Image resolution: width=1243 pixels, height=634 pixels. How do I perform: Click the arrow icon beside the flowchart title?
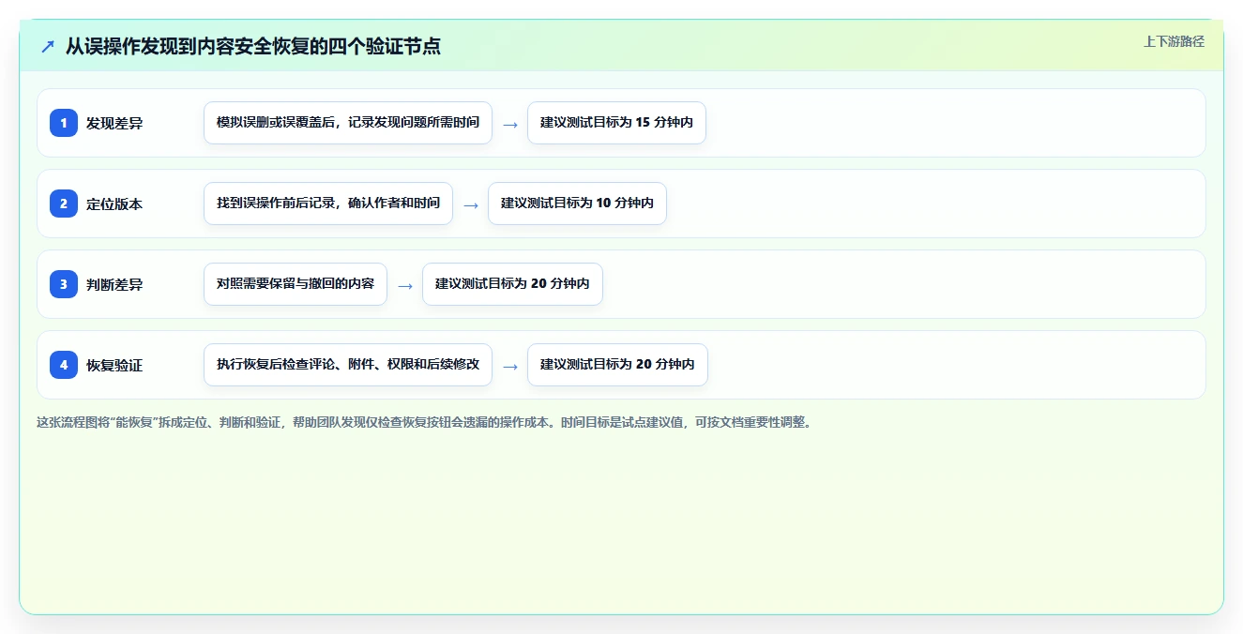click(48, 46)
